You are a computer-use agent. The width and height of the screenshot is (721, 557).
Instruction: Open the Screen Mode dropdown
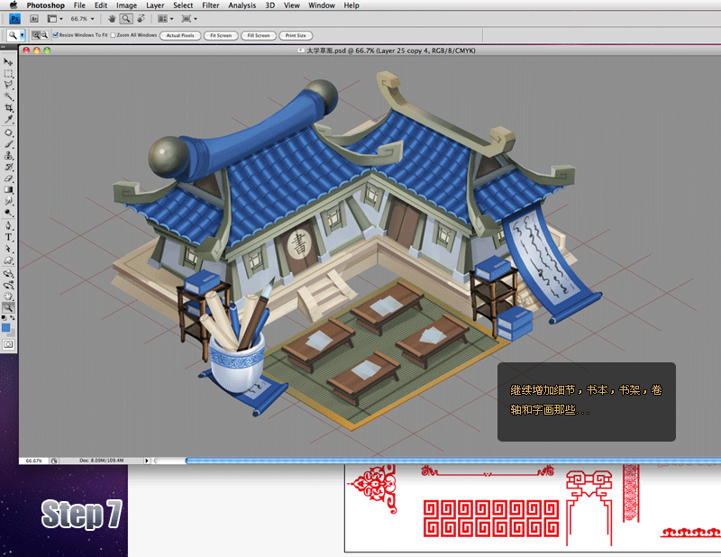189,19
